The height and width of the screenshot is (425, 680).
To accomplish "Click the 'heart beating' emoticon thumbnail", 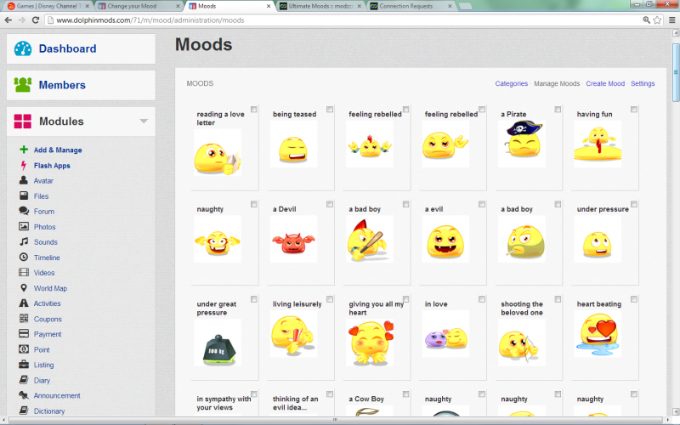I will point(598,334).
